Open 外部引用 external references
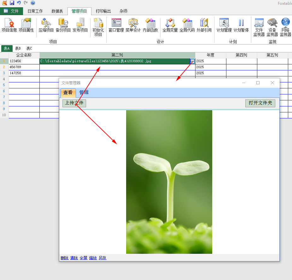 click(204, 25)
